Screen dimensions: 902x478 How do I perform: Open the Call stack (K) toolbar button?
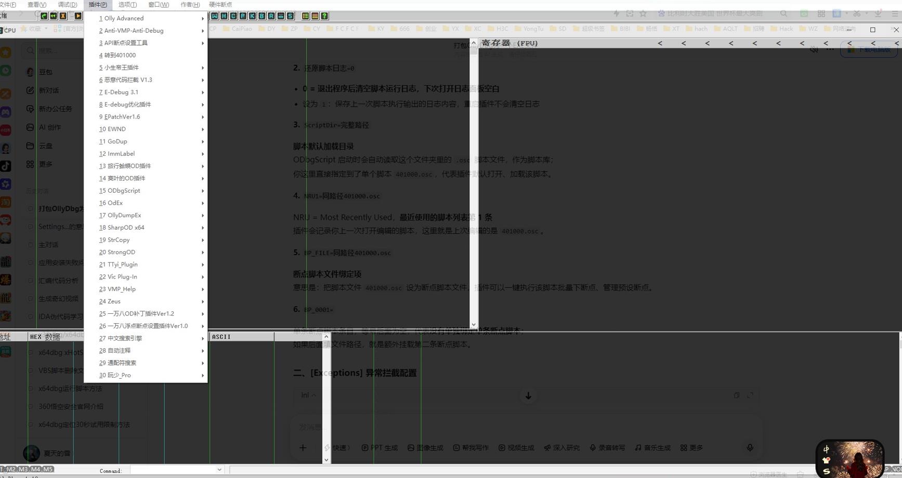[252, 16]
